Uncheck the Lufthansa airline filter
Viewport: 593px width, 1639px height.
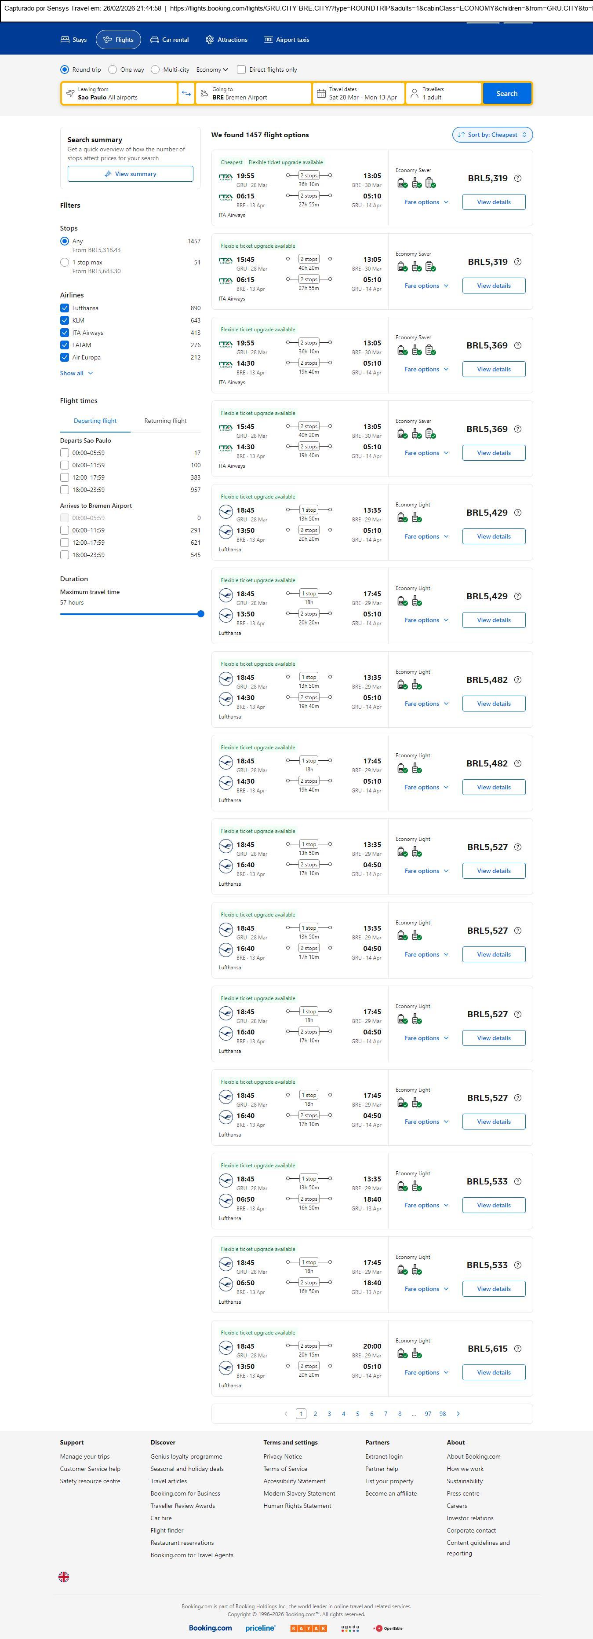point(64,308)
